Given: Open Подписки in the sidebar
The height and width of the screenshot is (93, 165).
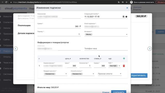Looking at the screenshot, I should coord(6,51).
